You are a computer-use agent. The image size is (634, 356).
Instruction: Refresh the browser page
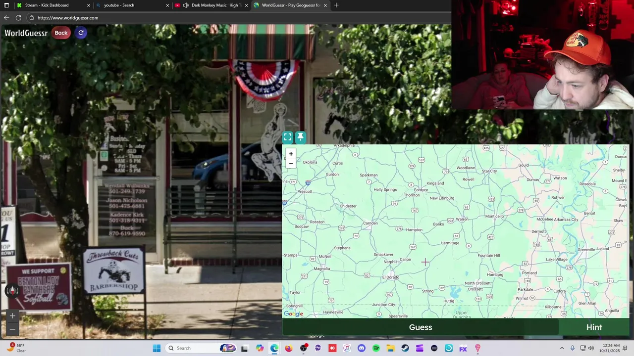pos(18,18)
